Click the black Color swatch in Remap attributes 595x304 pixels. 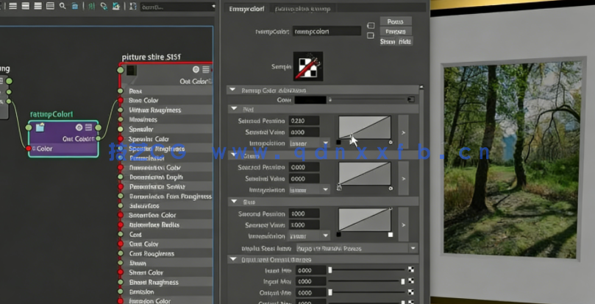pos(310,99)
